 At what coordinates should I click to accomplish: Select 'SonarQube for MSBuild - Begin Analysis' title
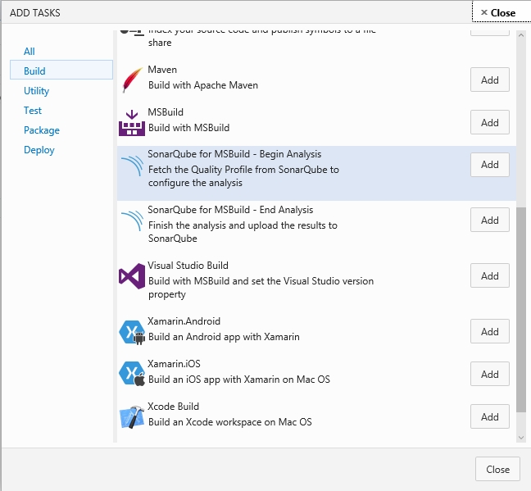(x=234, y=154)
